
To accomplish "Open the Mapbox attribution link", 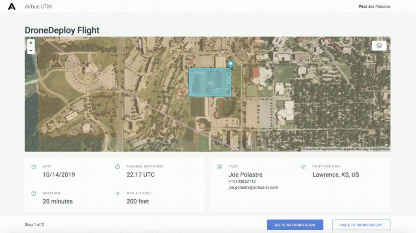I will tap(310, 149).
